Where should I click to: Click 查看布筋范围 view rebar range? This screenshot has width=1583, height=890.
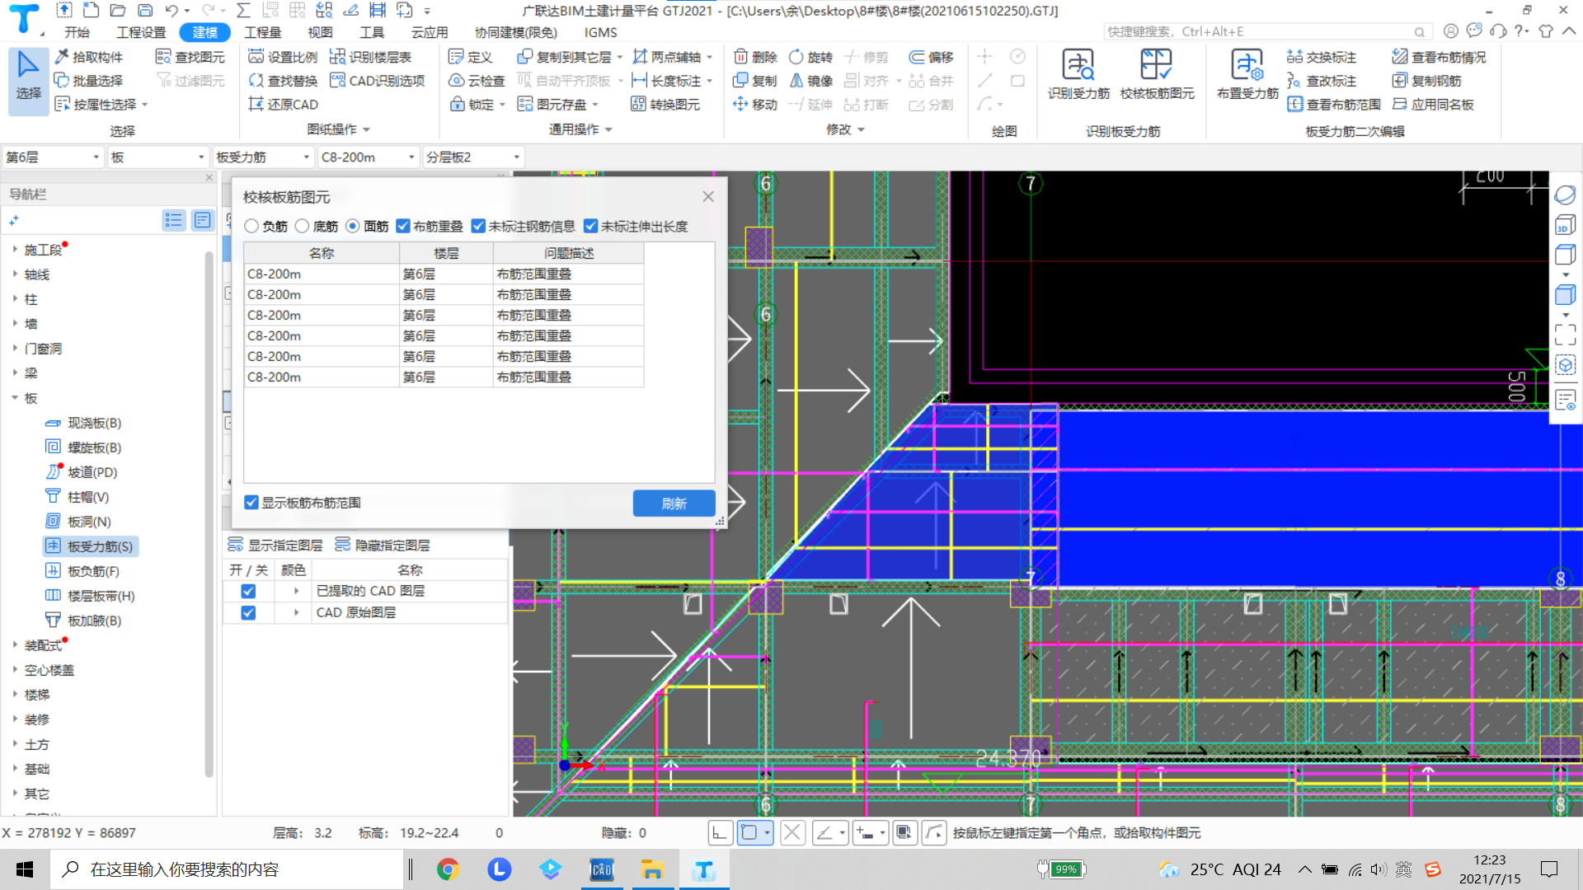pyautogui.click(x=1334, y=105)
